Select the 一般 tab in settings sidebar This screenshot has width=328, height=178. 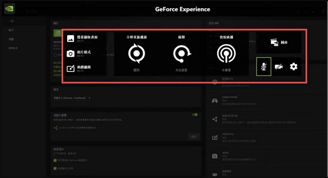pos(11,21)
